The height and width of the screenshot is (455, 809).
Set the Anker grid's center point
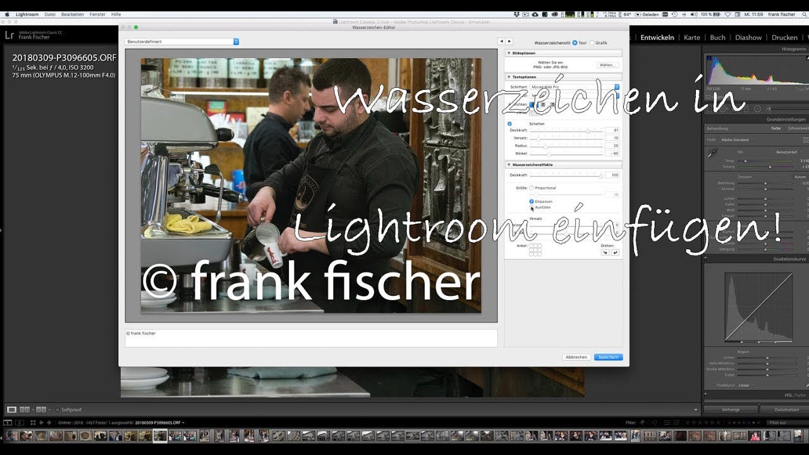(x=535, y=250)
